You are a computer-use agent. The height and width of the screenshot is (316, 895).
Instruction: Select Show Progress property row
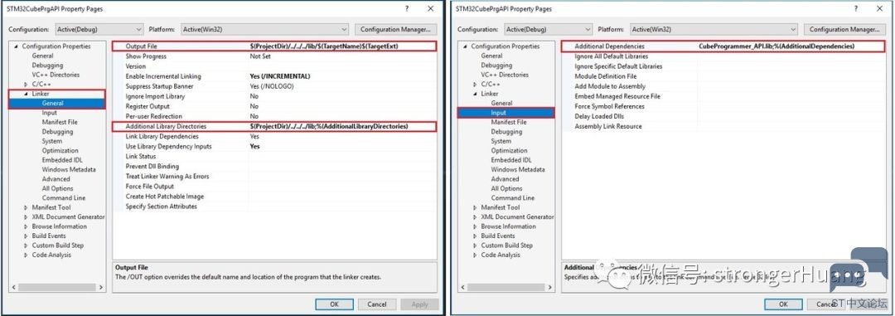pos(275,56)
